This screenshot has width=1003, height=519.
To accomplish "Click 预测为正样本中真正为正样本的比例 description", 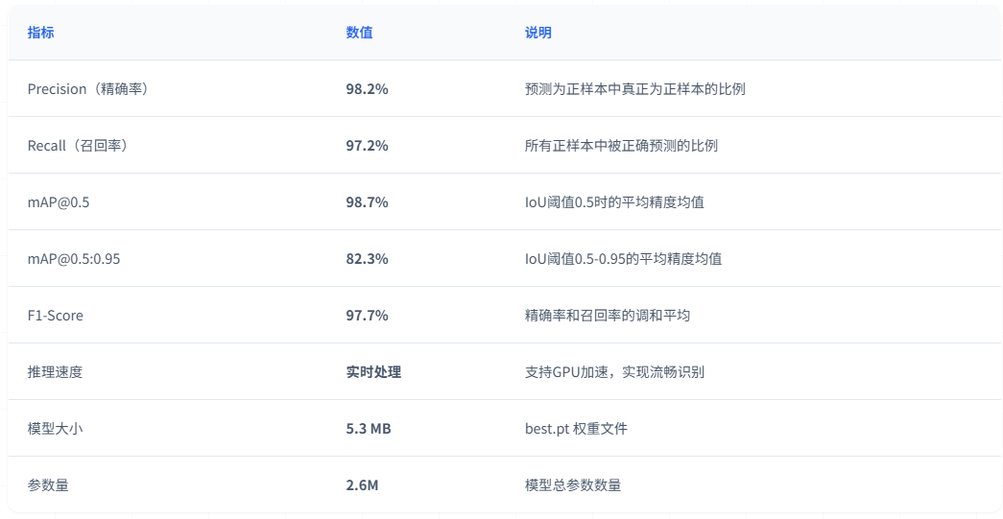I will [635, 89].
